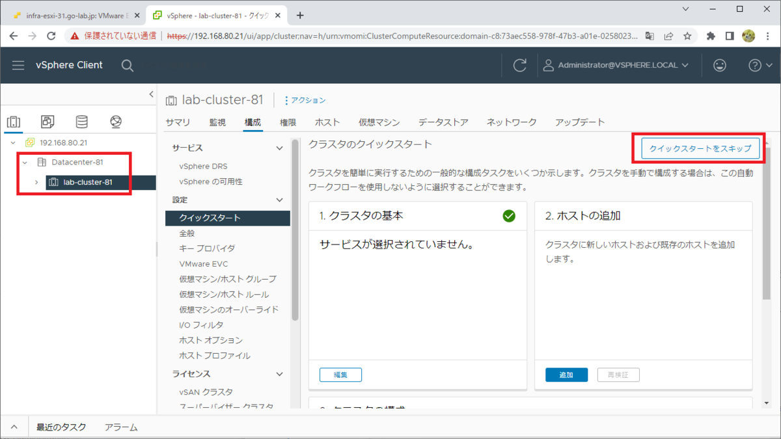Open I/O フィルタ item

point(201,325)
